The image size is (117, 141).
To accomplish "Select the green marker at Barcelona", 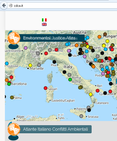I will click(9, 84).
